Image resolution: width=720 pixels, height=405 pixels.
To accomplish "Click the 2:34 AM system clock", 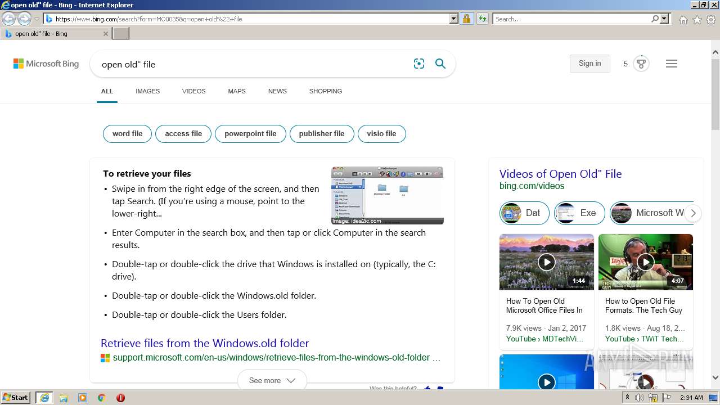I will tap(691, 398).
